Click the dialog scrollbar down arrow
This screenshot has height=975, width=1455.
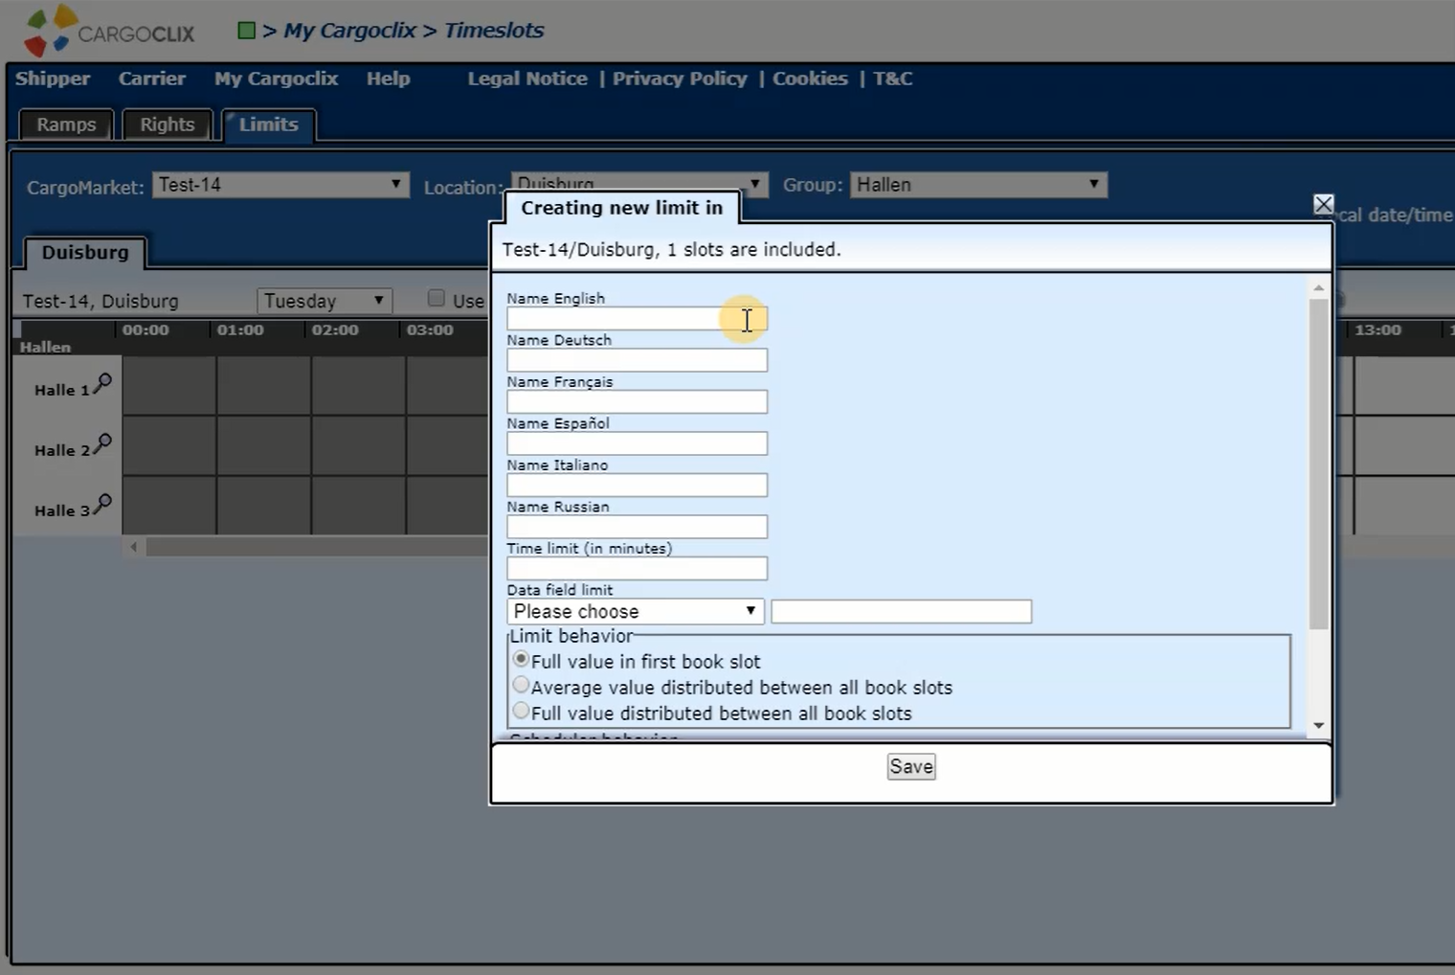coord(1318,726)
